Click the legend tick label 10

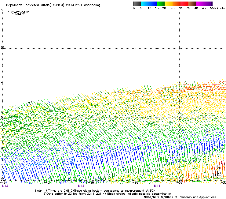149,8
